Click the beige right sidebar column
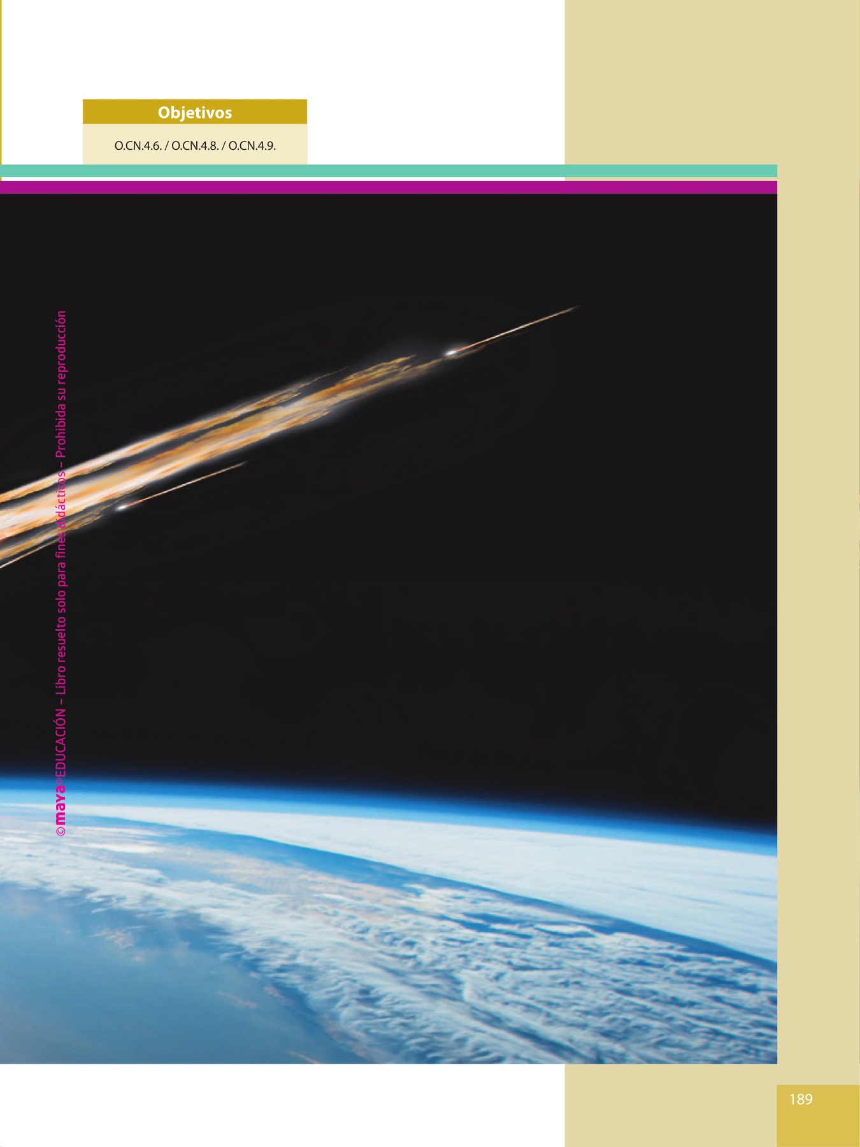The image size is (860, 1147). (x=819, y=573)
